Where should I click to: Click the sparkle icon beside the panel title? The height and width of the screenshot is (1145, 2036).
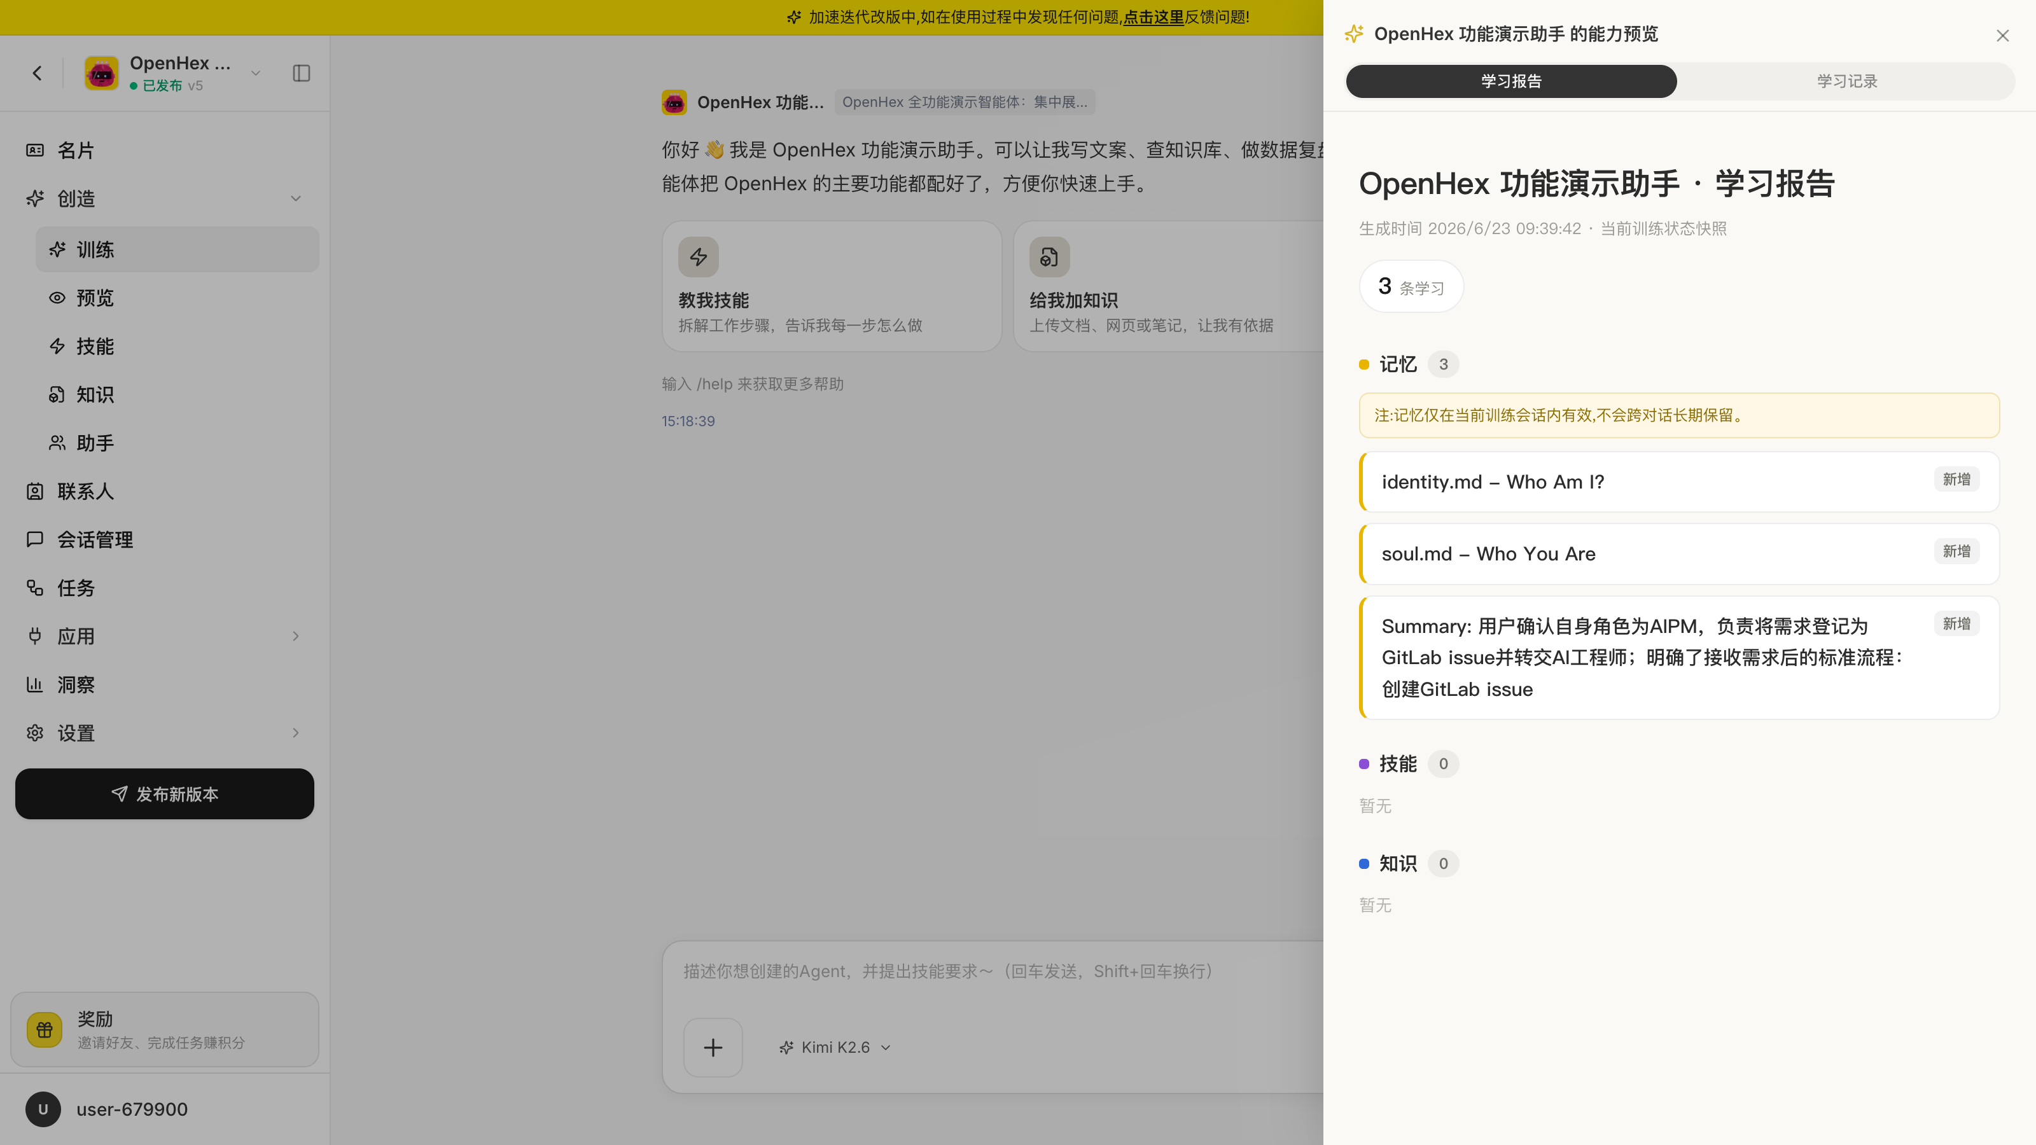coord(1354,34)
